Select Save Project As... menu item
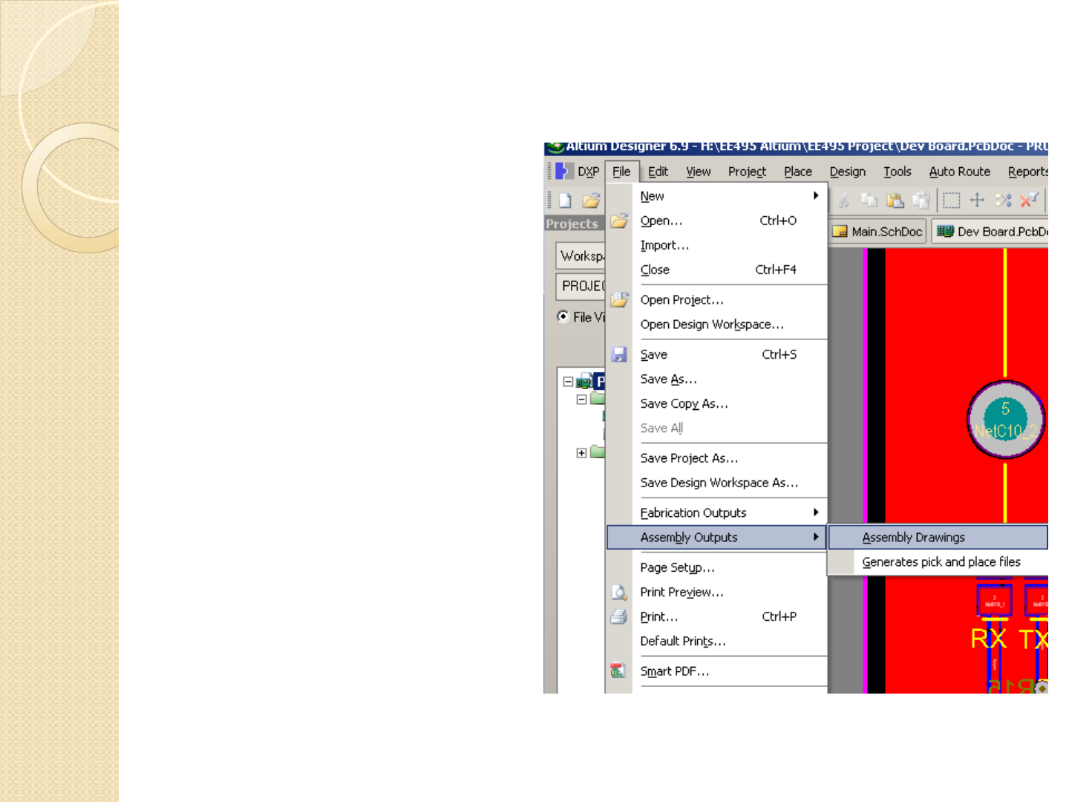Viewport: 1069px width, 802px height. [x=717, y=458]
